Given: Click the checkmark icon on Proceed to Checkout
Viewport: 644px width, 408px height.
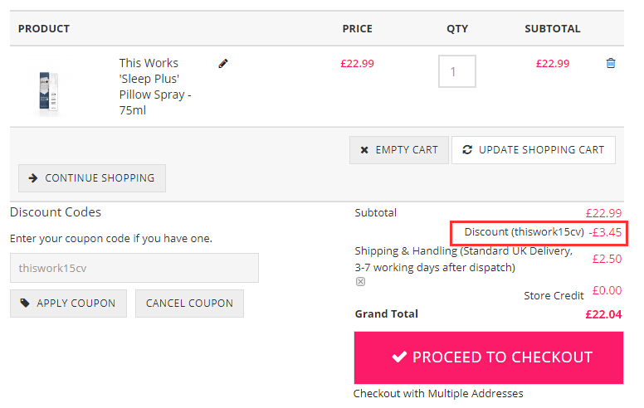Looking at the screenshot, I should pyautogui.click(x=399, y=357).
